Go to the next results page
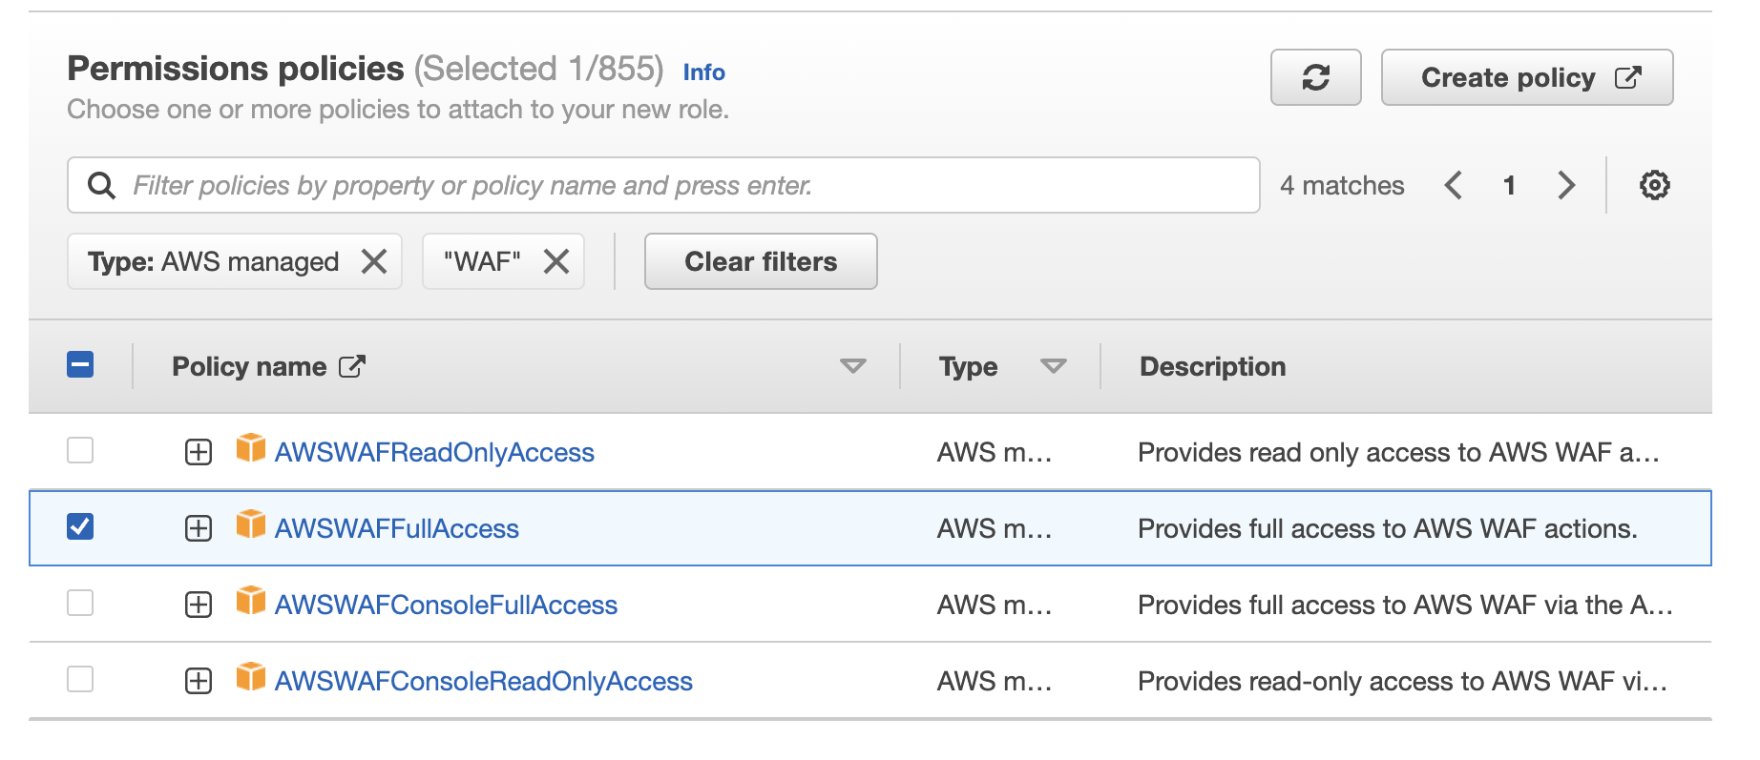The image size is (1760, 760). point(1565,185)
